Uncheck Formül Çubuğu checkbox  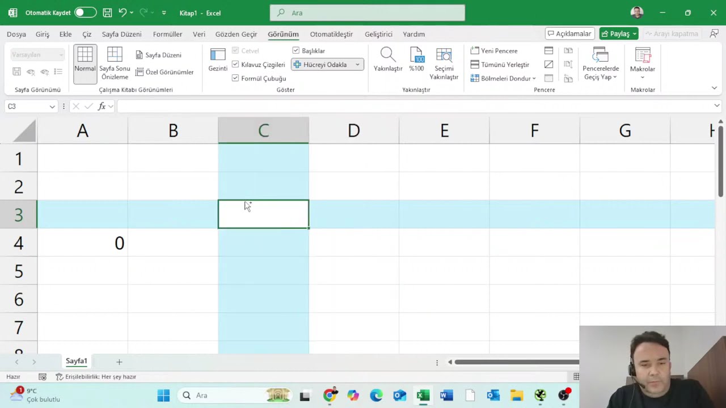(x=235, y=78)
